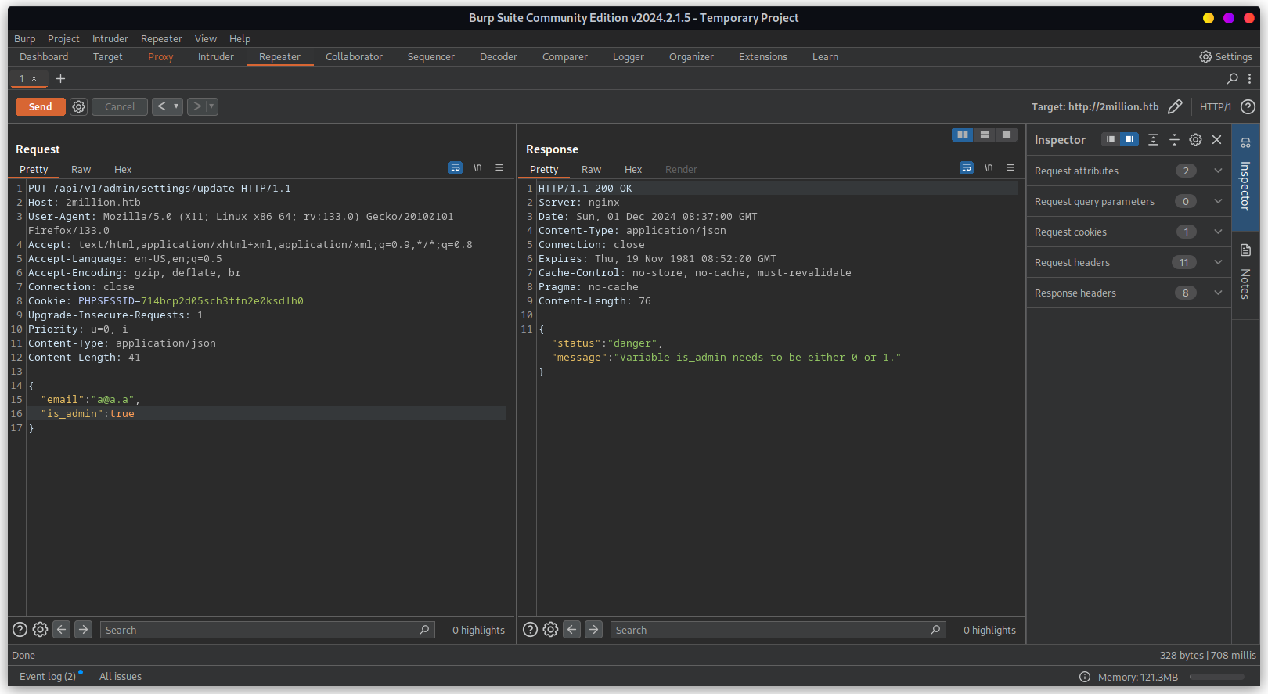Open Request editor hamburger menu
The height and width of the screenshot is (694, 1268).
pyautogui.click(x=499, y=167)
